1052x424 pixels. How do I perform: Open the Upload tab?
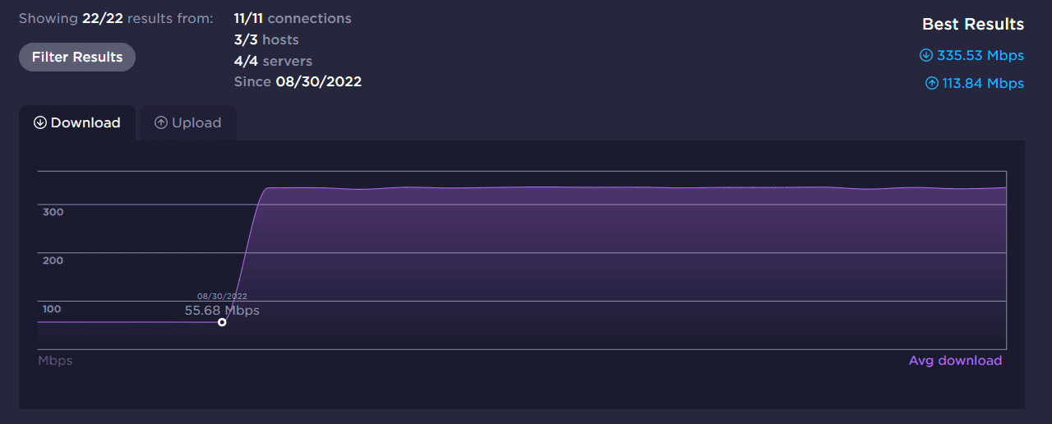click(x=188, y=122)
